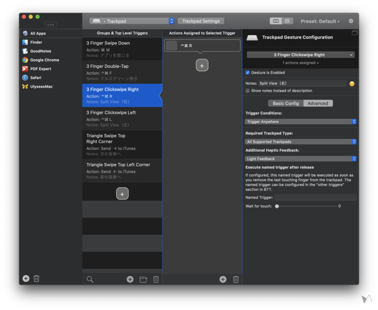Viewport: 378px width, 310px height.
Task: Select 3 Finger Double-Tap trigger
Action: [122, 72]
